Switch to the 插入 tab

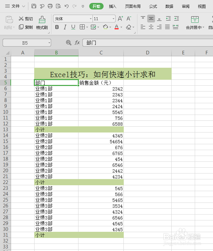coord(113,7)
